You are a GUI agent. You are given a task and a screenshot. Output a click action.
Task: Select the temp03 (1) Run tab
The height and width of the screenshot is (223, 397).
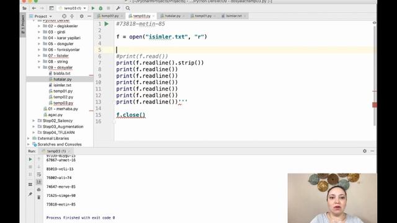coord(56,151)
